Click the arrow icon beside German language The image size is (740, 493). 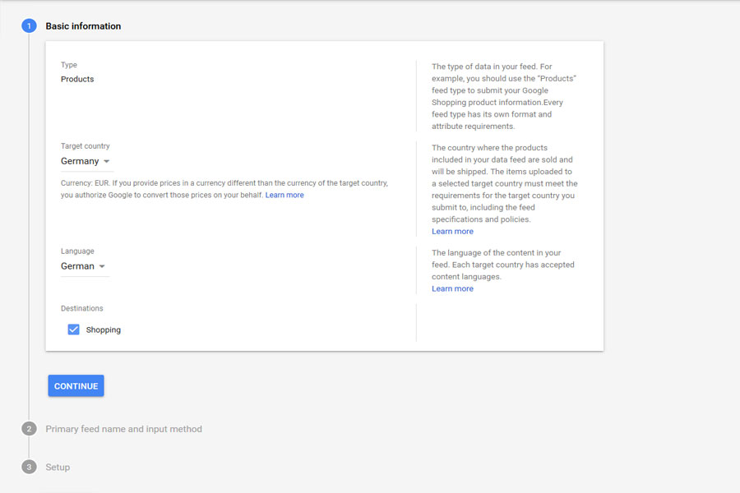tap(102, 266)
